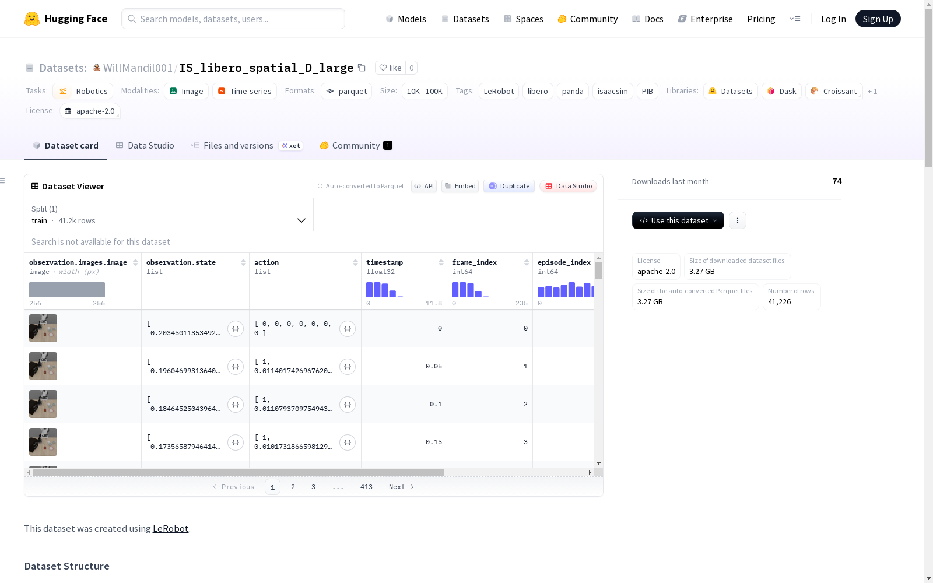Show the additional libraries with +1

pyautogui.click(x=872, y=91)
